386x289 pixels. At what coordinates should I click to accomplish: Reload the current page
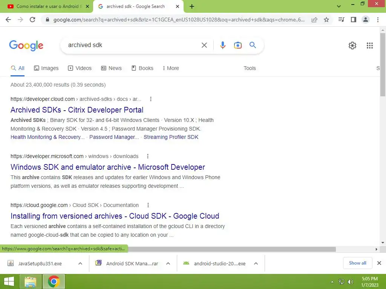[32, 20]
